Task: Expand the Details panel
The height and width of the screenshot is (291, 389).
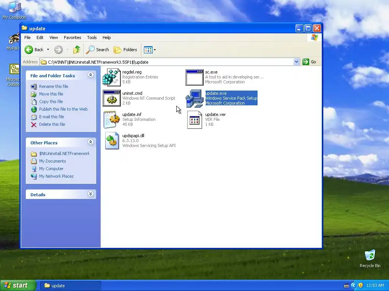Action: tap(90, 194)
